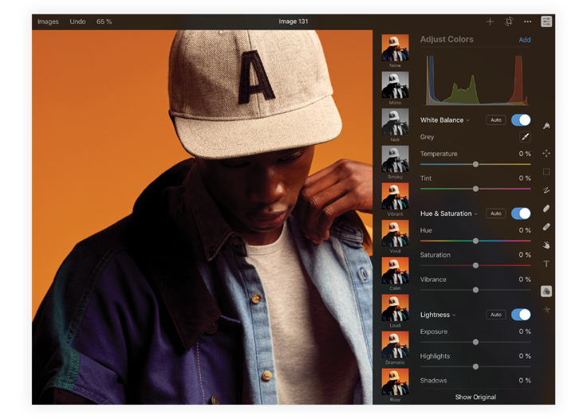The height and width of the screenshot is (419, 587).
Task: Click the Adjust Colors heading
Action: pos(447,39)
